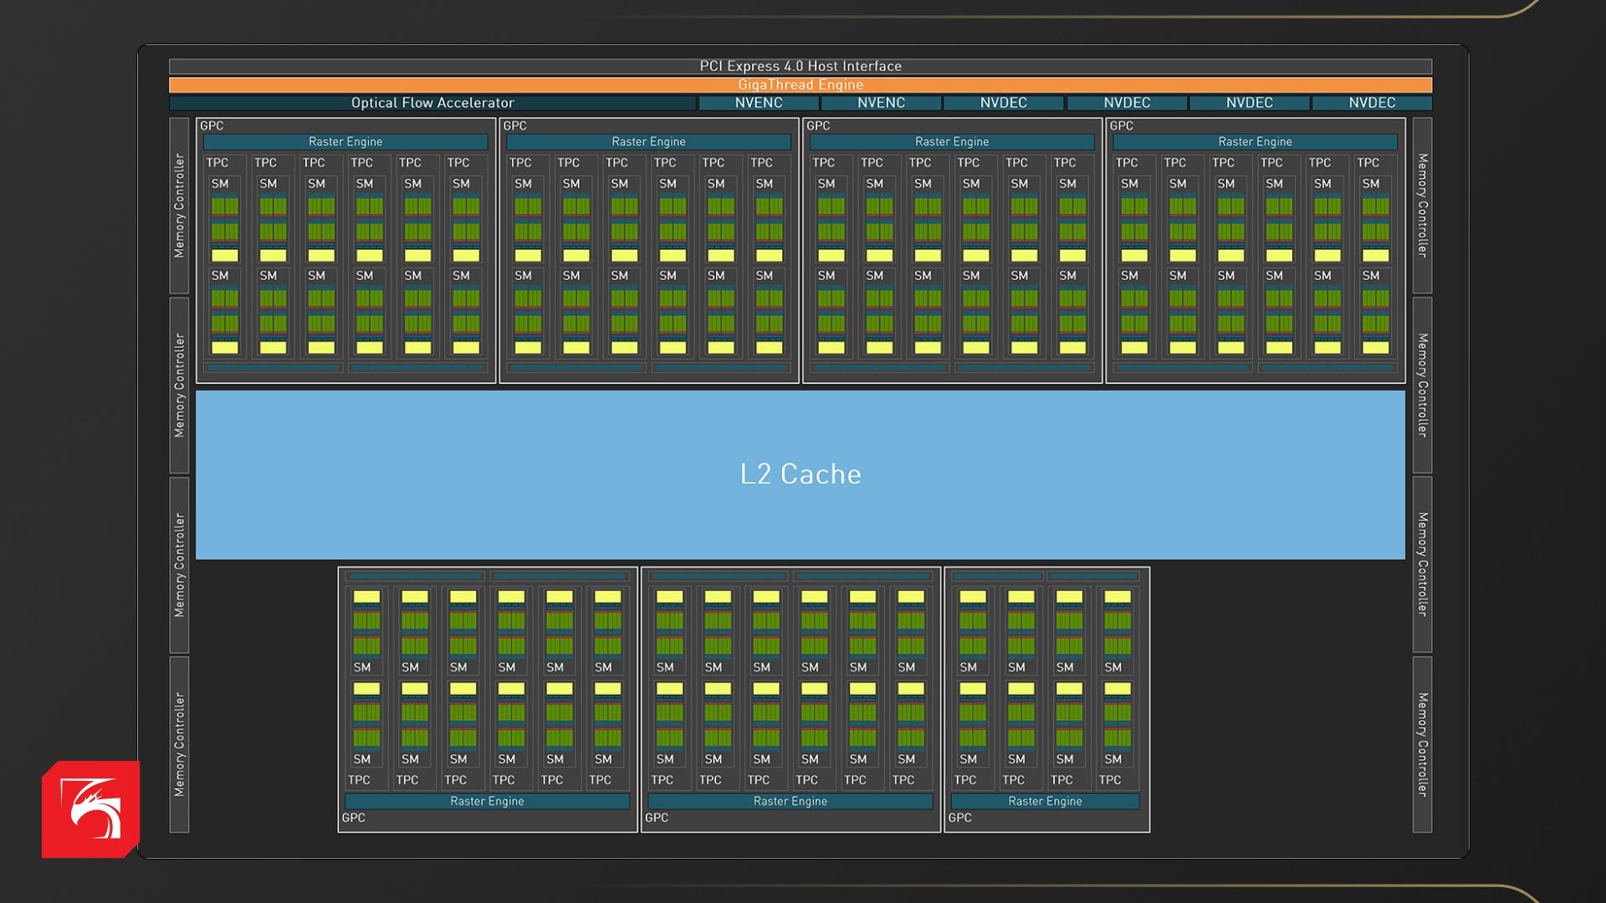
Task: Click the large blue L2 Cache block
Action: 800,474
